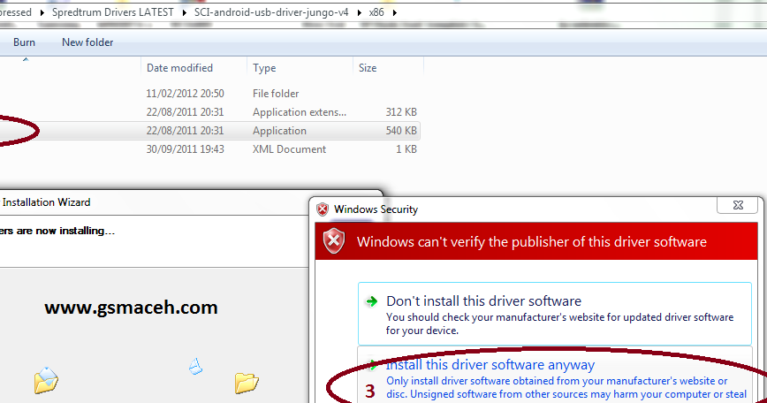Expand the arrow before Spredtrum Drivers LATEST
Screen dimensions: 767x403
[42, 12]
